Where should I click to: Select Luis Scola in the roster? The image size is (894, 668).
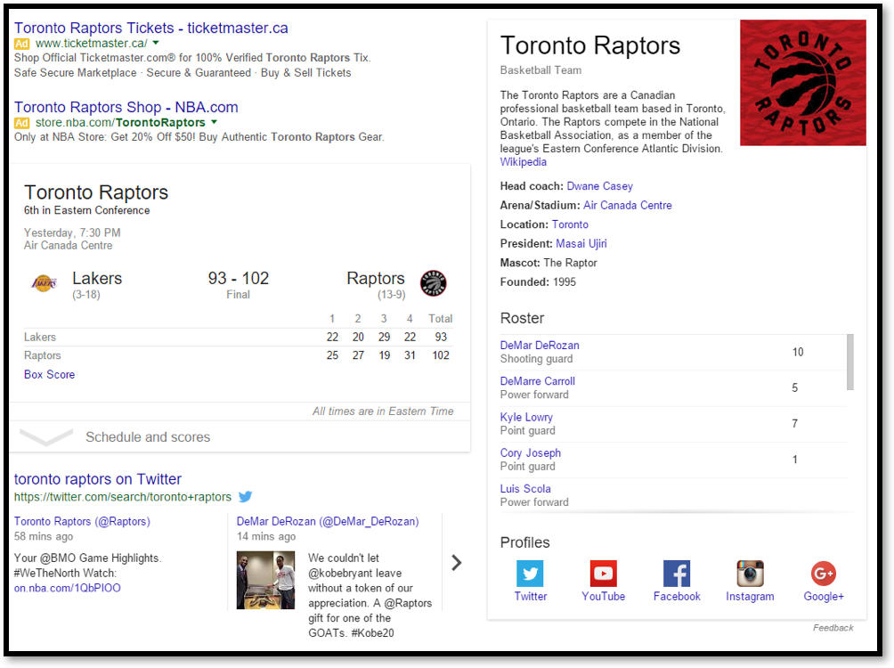tap(525, 489)
